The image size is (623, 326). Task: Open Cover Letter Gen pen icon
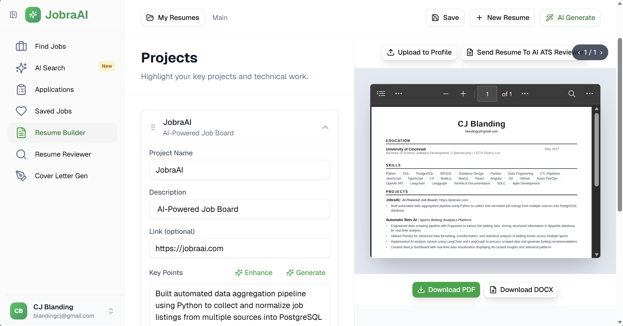pos(21,176)
